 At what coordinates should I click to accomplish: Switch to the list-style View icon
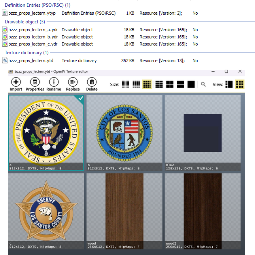[x=229, y=84]
